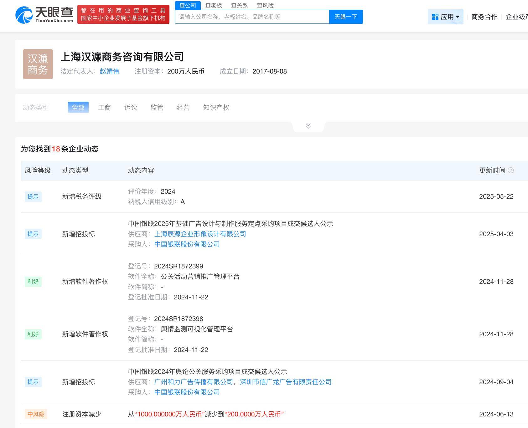Select the 查风险 search tab
The width and height of the screenshot is (528, 428).
pyautogui.click(x=265, y=5)
